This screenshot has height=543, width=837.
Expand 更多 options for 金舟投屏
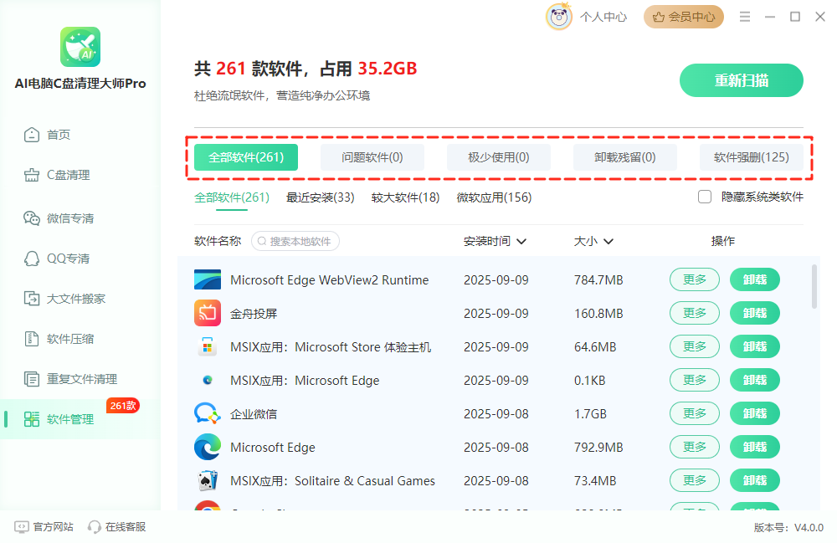click(x=695, y=313)
